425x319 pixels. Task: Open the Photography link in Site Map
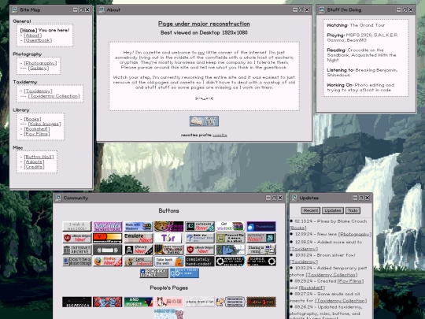coord(40,63)
